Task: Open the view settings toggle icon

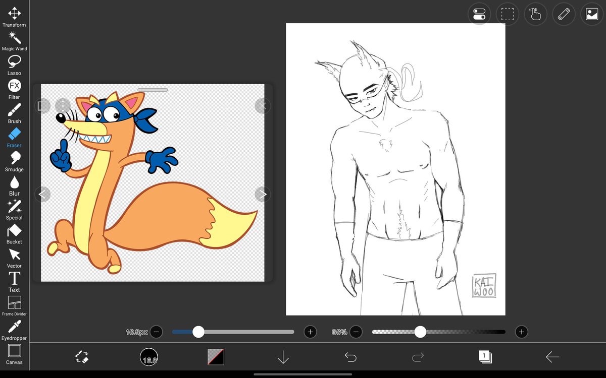Action: tap(479, 14)
